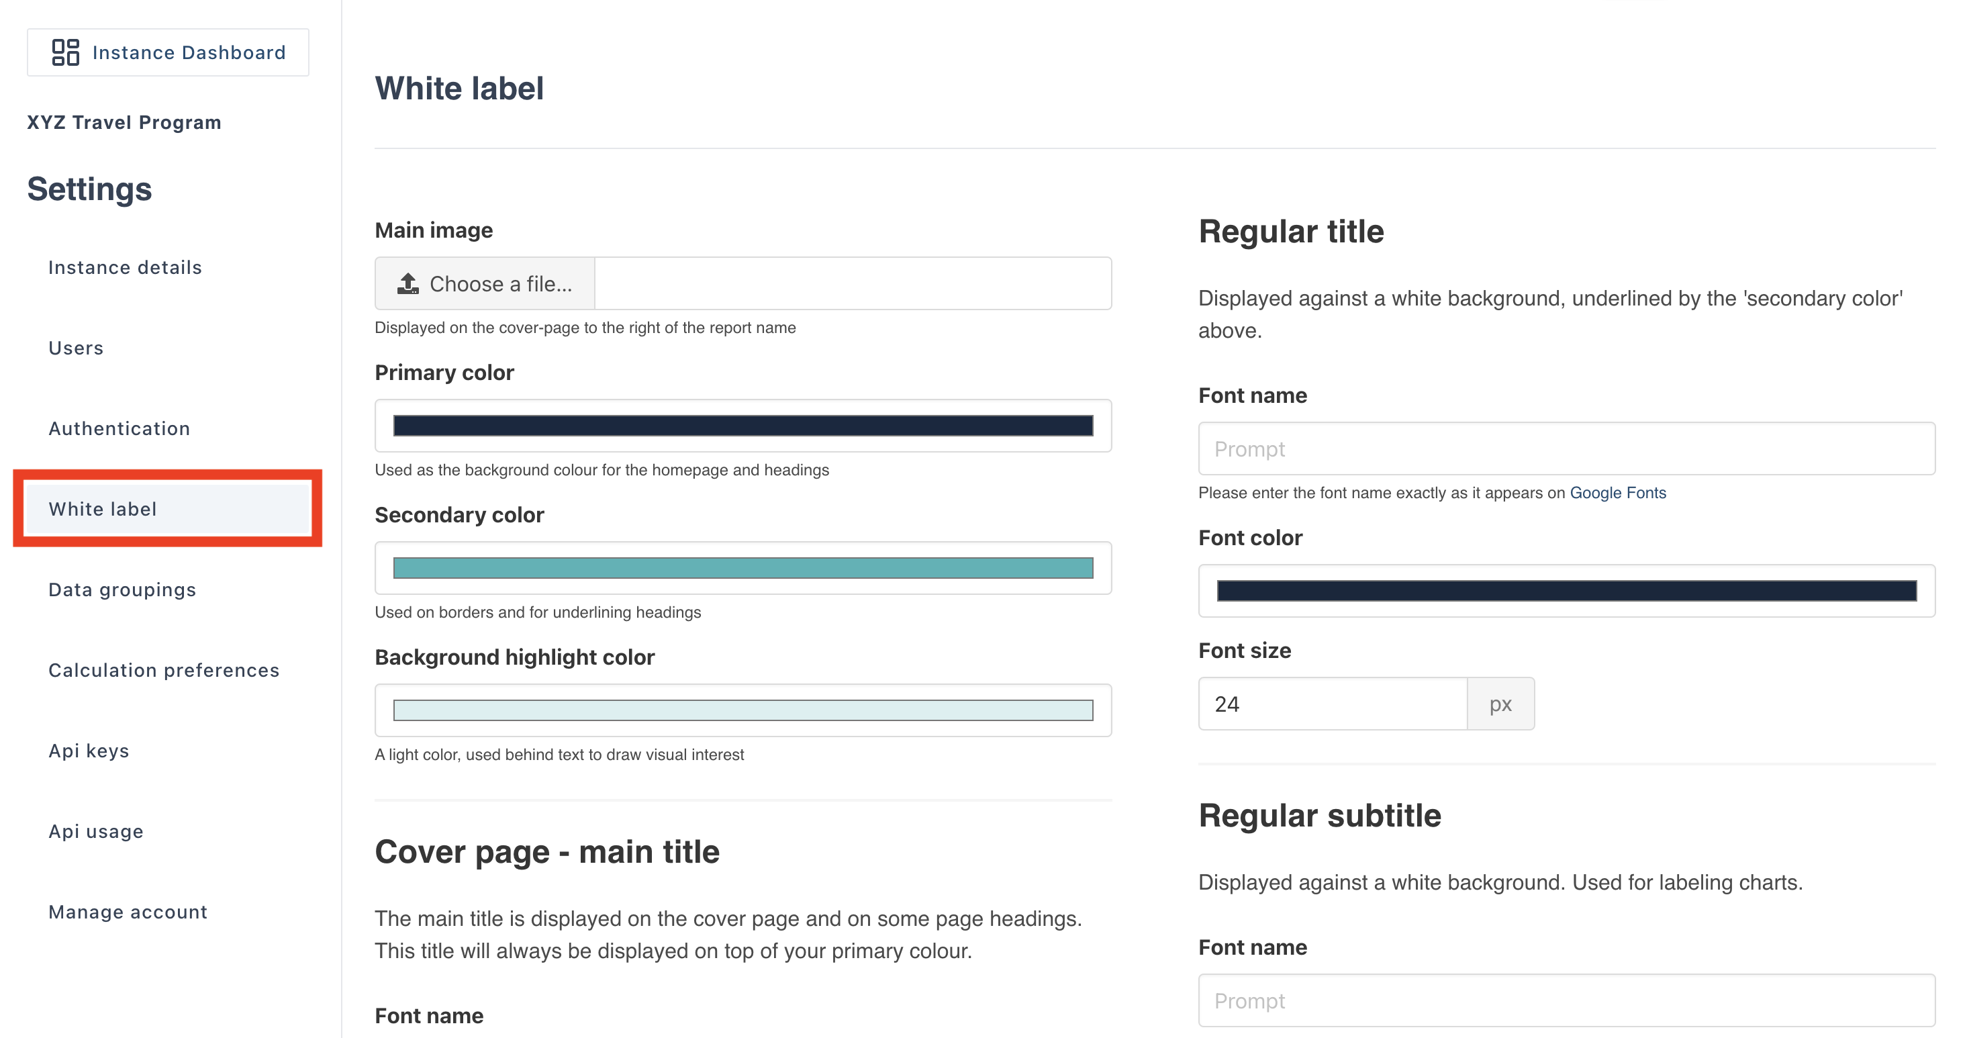Click the Google Fonts link

pyautogui.click(x=1617, y=493)
